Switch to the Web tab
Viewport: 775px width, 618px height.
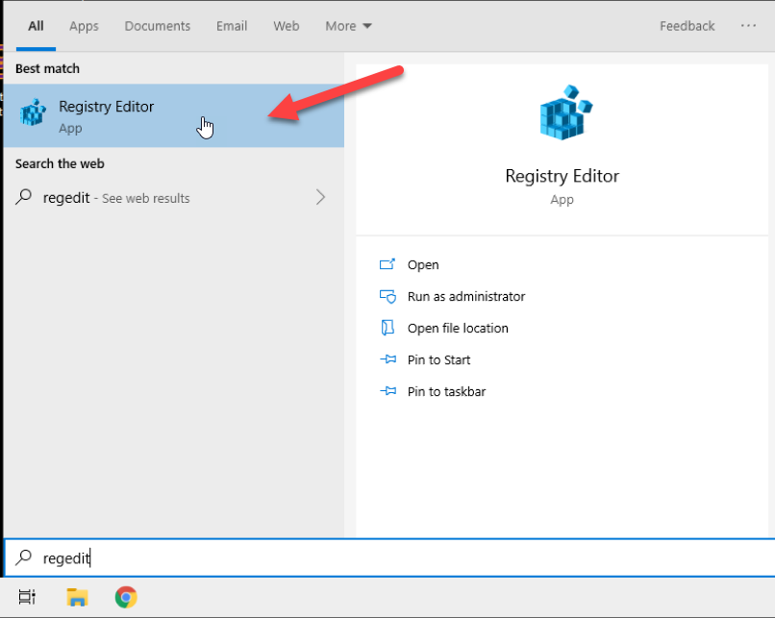(x=287, y=26)
